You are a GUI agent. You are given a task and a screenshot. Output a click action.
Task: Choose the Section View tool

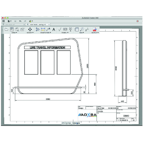click(17, 29)
